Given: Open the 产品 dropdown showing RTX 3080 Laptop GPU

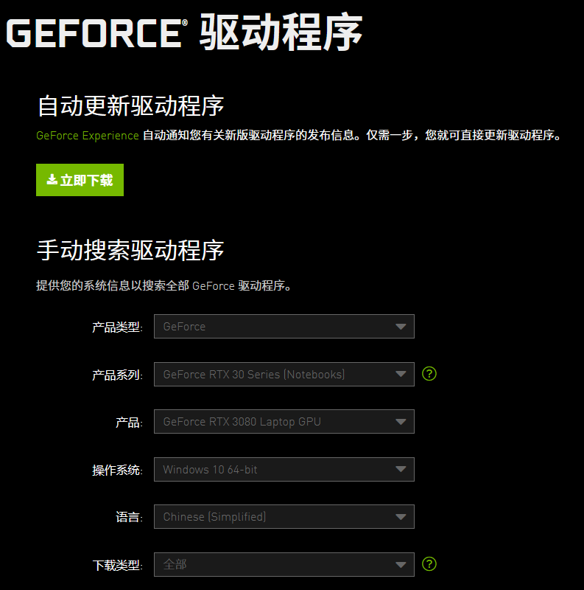Looking at the screenshot, I should pyautogui.click(x=284, y=421).
